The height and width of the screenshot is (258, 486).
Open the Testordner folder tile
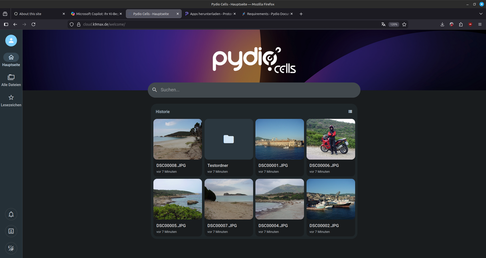(229, 139)
